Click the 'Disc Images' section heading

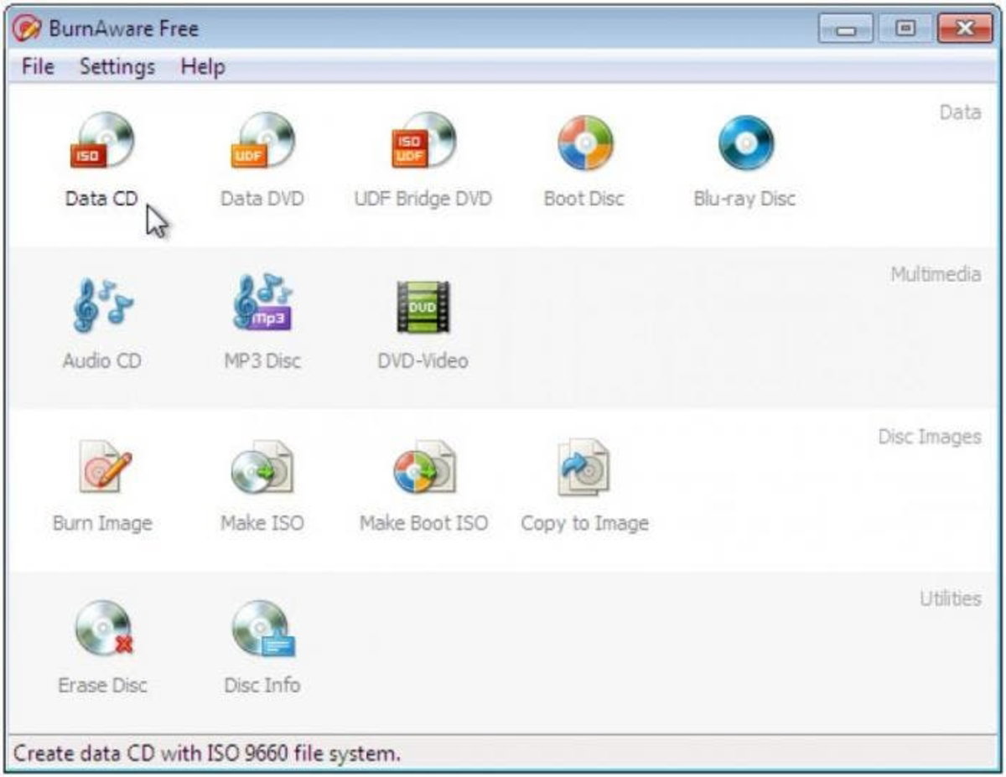(930, 437)
